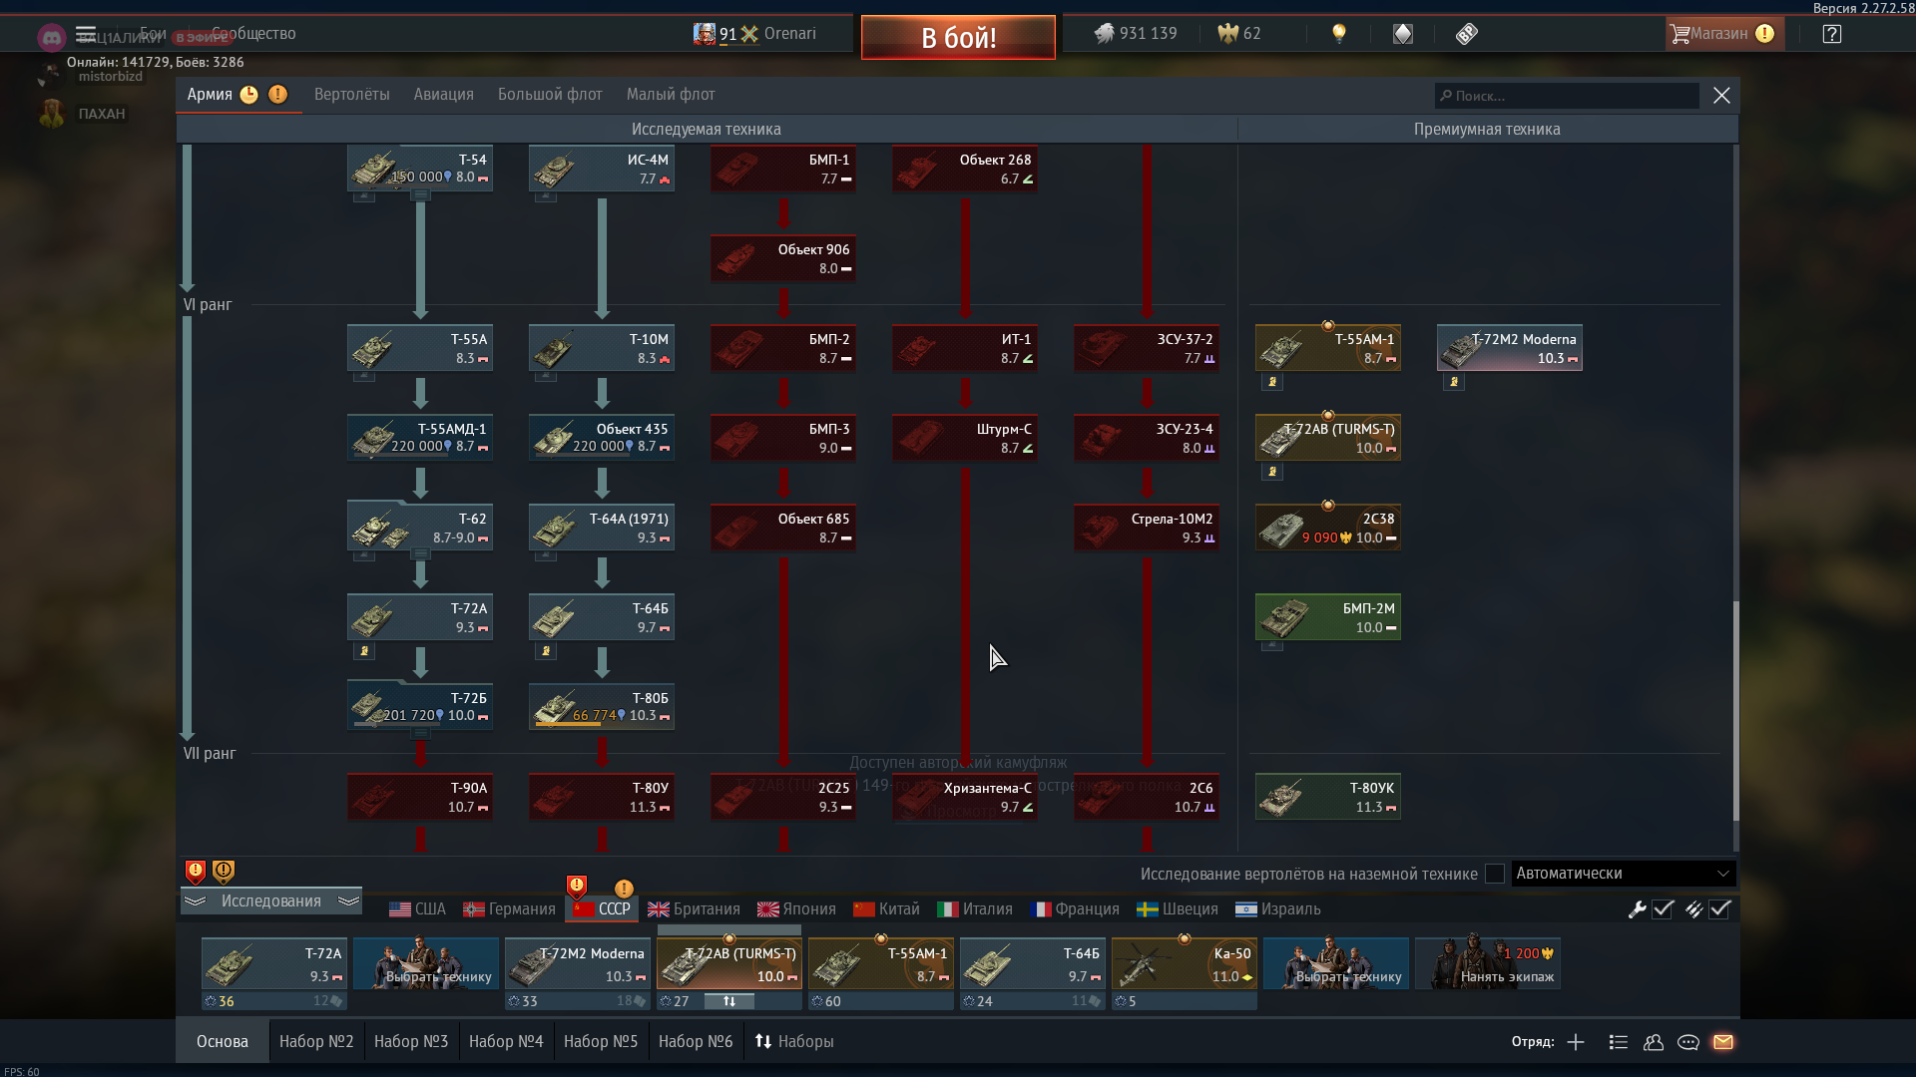Click the Поиск search field

(x=1567, y=96)
